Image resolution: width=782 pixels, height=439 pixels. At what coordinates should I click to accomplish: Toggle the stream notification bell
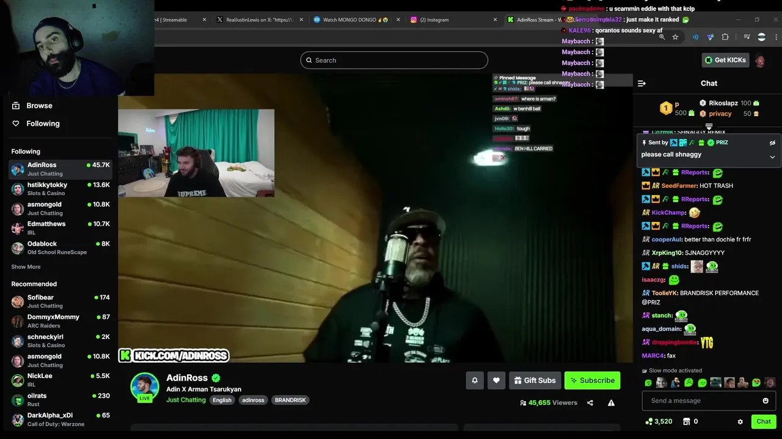click(x=475, y=380)
